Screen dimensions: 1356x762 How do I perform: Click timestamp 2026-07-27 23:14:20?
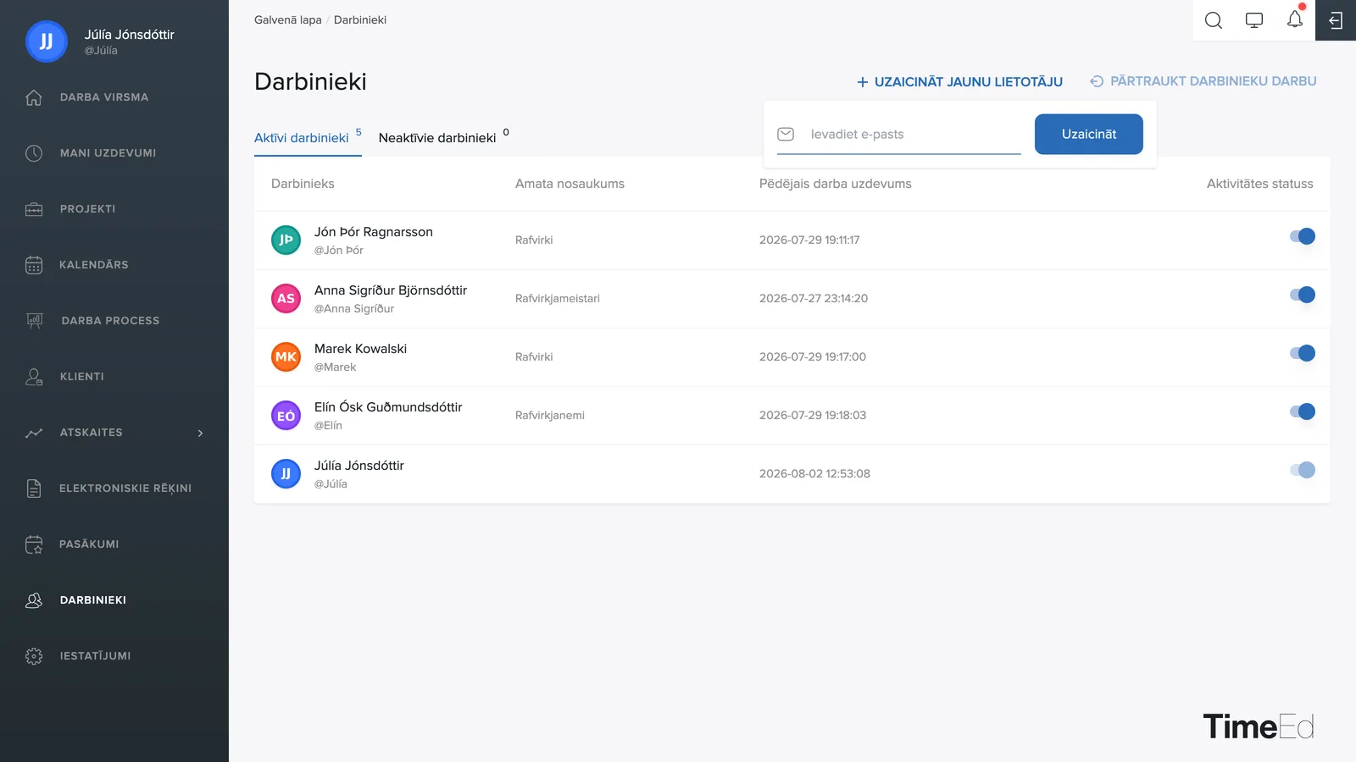coord(814,299)
